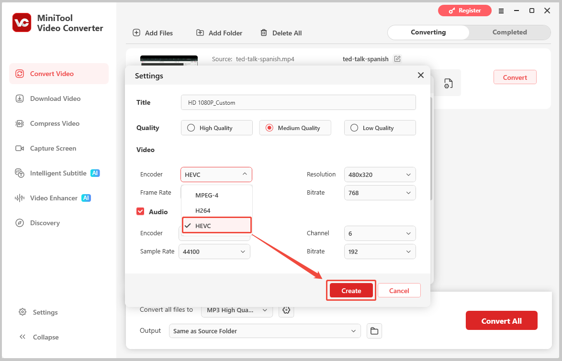
Task: Click the Collapse double-chevron icon
Action: pyautogui.click(x=22, y=337)
